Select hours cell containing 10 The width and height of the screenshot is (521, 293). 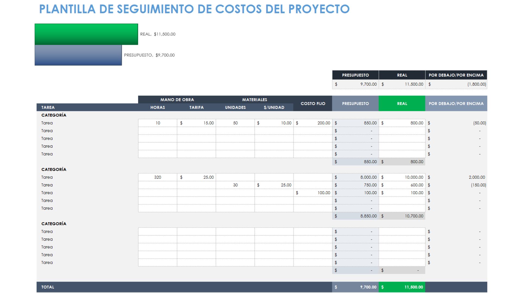(x=158, y=123)
